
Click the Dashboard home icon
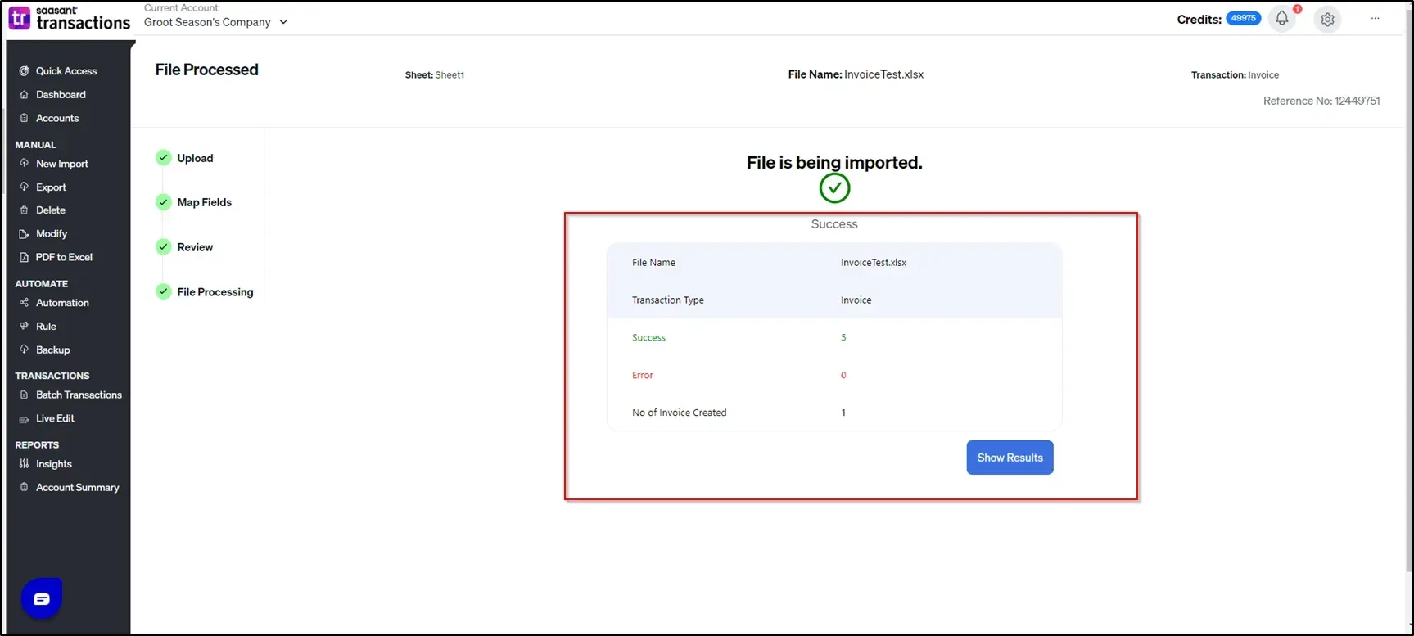pyautogui.click(x=24, y=95)
